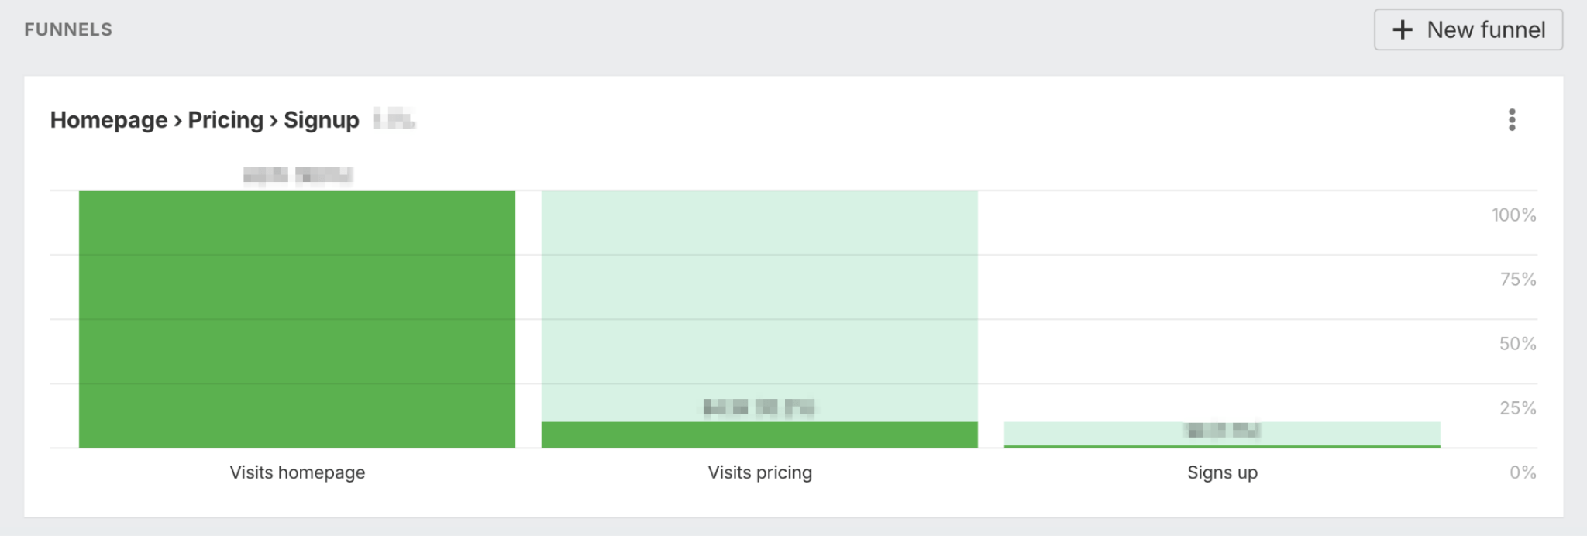Viewport: 1587px width, 536px height.
Task: Click the FUNNELS section heading
Action: [x=68, y=29]
